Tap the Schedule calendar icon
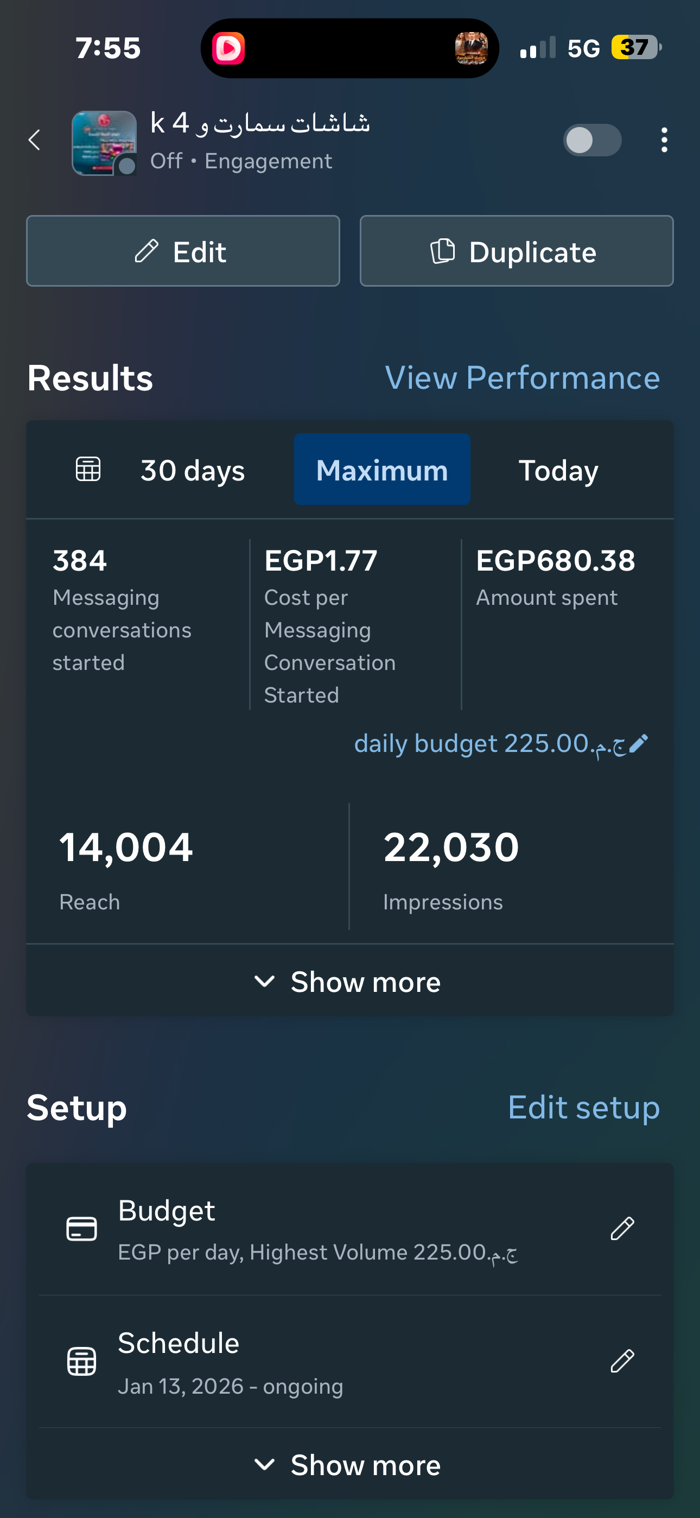Viewport: 700px width, 1518px height. click(82, 1361)
